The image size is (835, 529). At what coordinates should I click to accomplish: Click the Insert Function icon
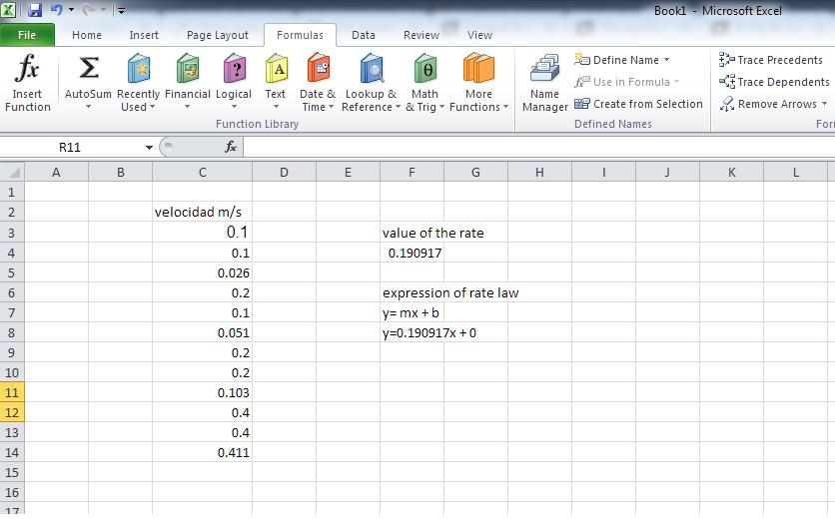point(27,68)
